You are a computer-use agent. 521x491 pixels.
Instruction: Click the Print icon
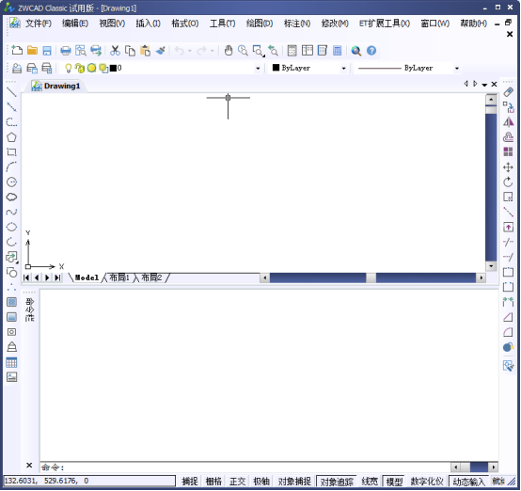coord(66,51)
